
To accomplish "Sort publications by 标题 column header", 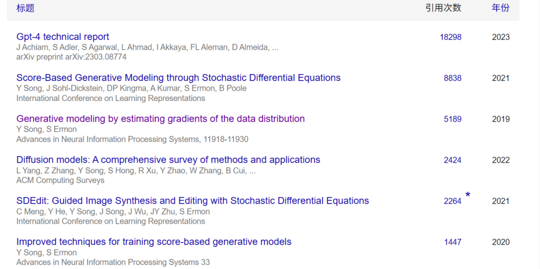I will (x=25, y=8).
